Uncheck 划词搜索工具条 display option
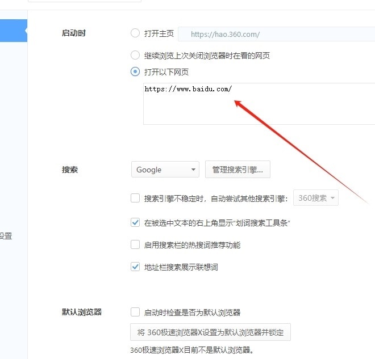 (135, 223)
